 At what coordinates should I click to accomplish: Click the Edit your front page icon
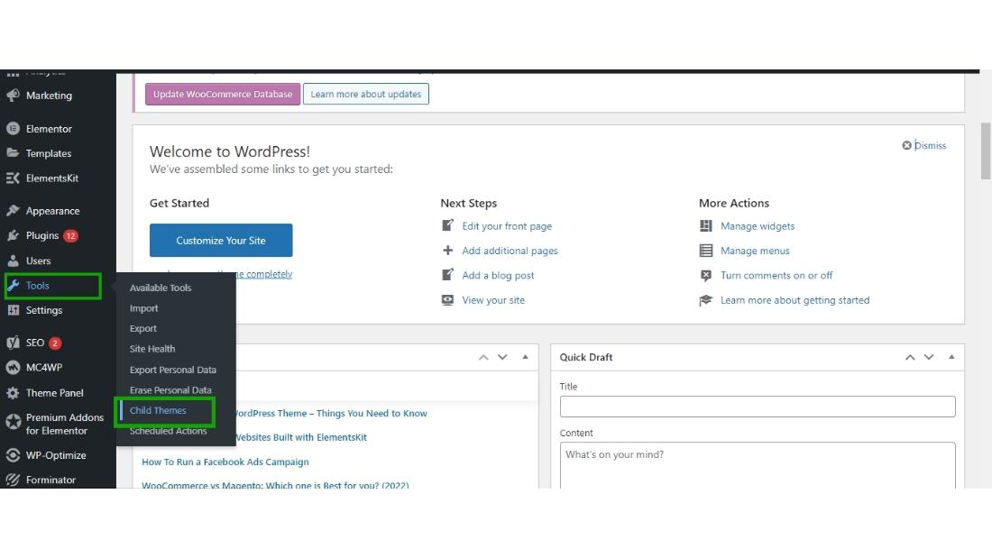[x=447, y=225]
